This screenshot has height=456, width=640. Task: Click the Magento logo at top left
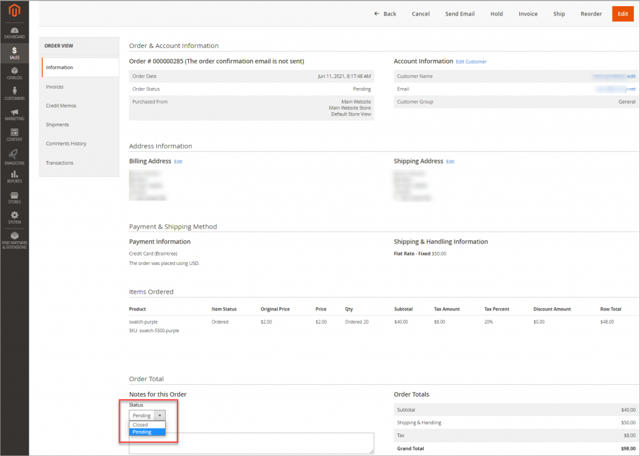pos(14,11)
